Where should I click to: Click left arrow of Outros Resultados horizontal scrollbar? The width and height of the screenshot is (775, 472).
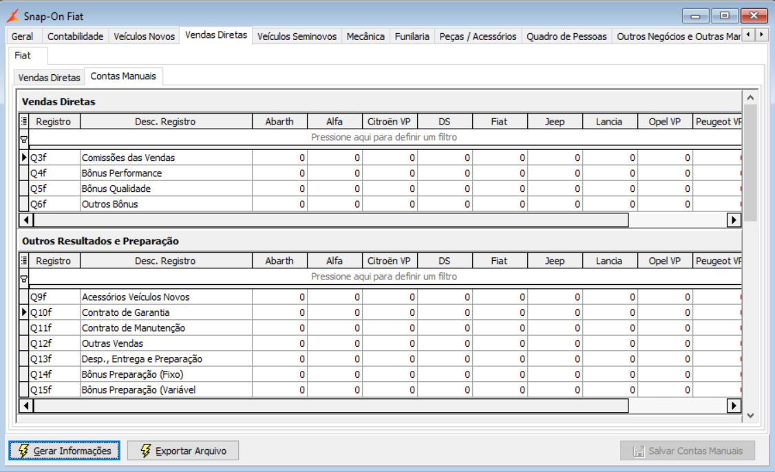26,406
